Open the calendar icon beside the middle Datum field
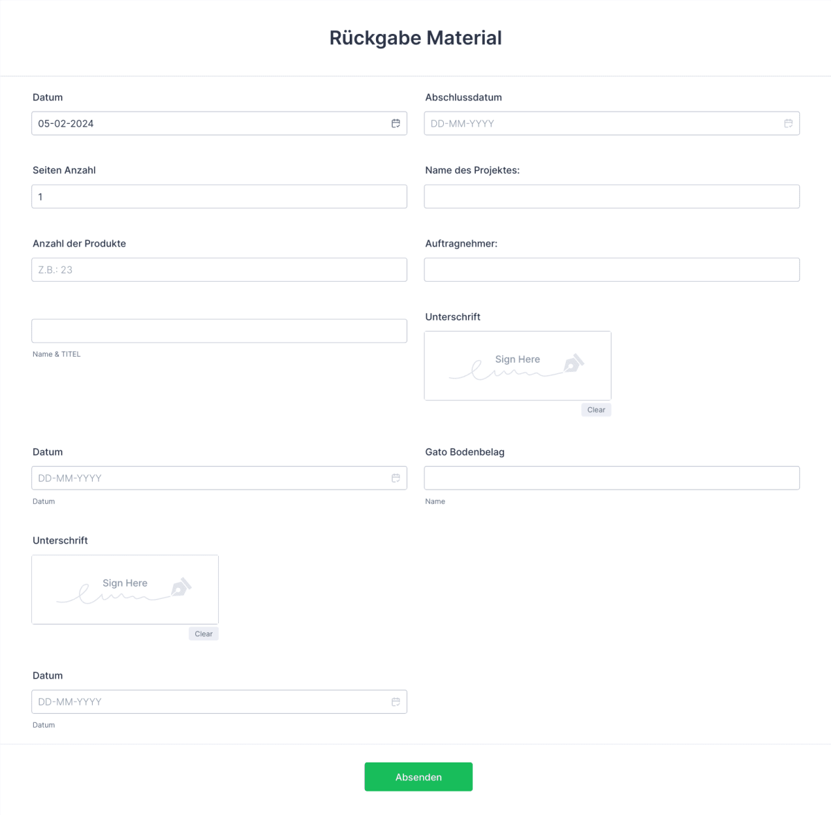Screen dimensions: 831x815 (x=395, y=478)
